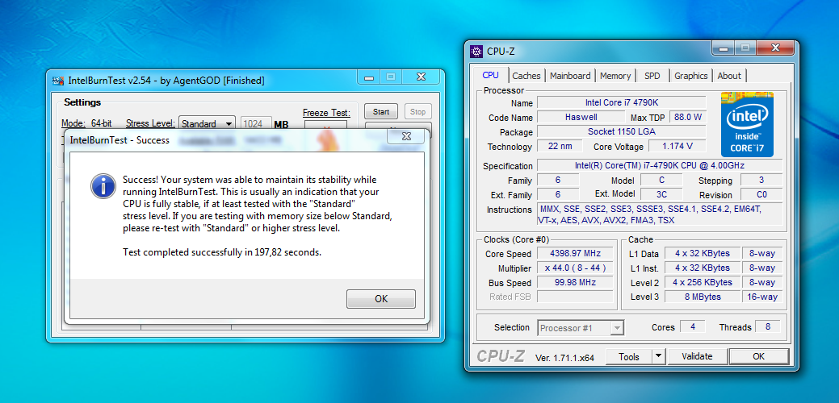839x403 pixels.
Task: Click the Specification field i7-4790K CPU @ 4.00GHz
Action: (x=660, y=165)
